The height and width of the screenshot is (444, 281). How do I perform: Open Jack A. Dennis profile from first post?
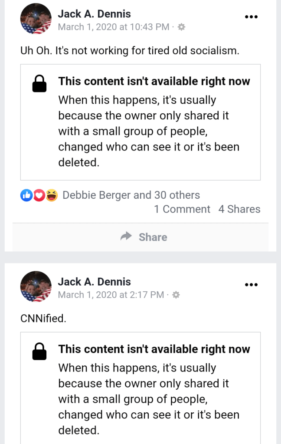pyautogui.click(x=94, y=14)
